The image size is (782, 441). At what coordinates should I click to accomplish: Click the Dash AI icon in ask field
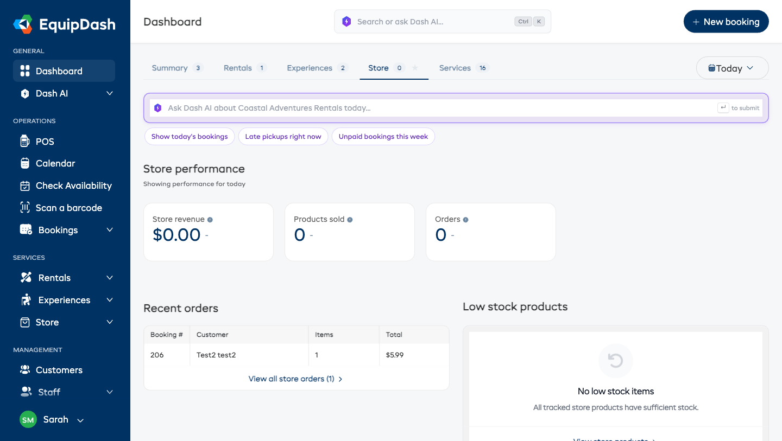point(158,108)
